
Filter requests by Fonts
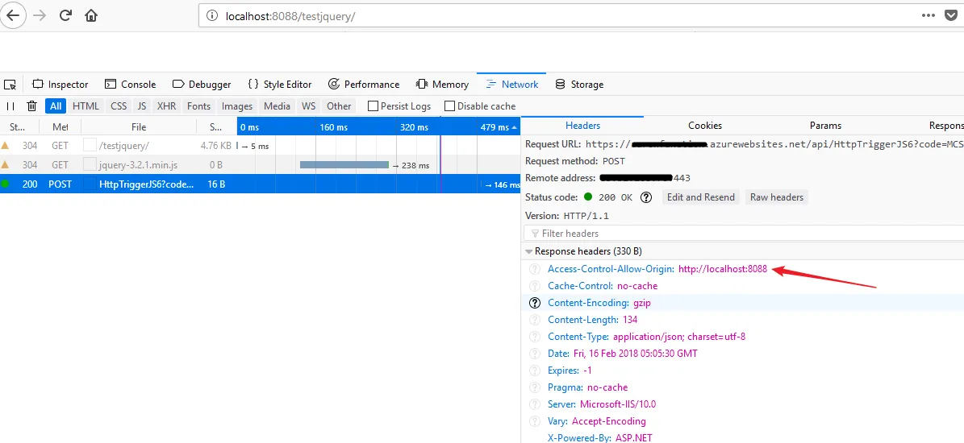(198, 106)
